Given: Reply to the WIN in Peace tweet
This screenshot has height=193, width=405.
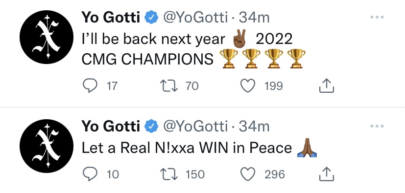Looking at the screenshot, I should [90, 174].
